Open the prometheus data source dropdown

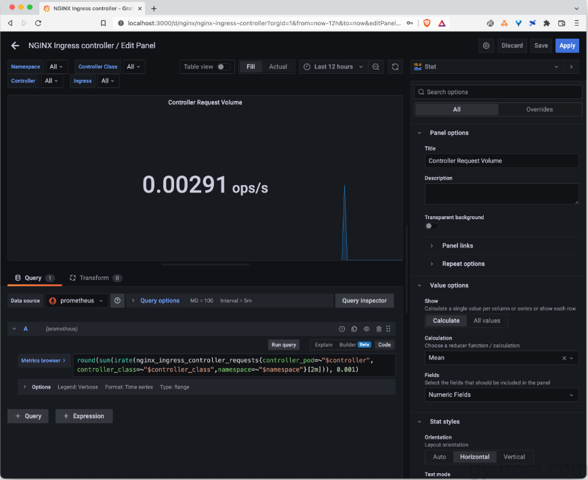77,300
